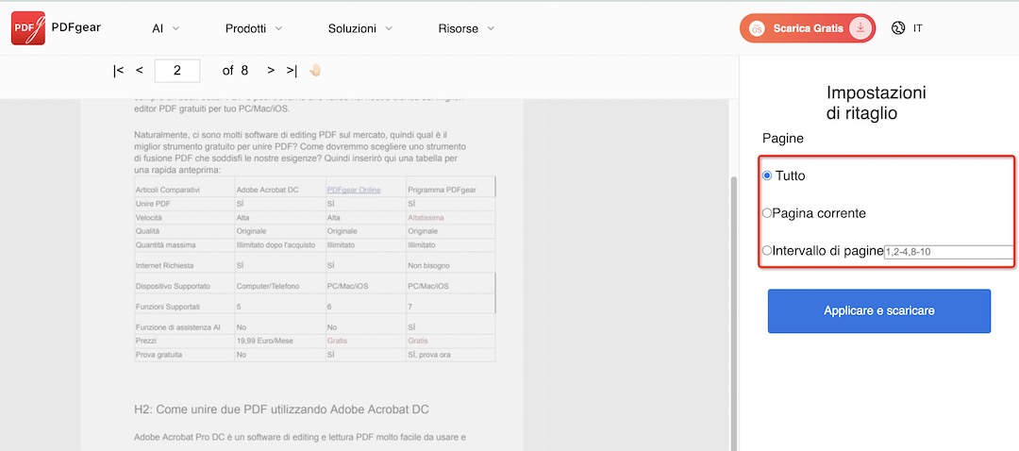The height and width of the screenshot is (451, 1019).
Task: Choose the Pagina corrente radio option
Action: [767, 213]
